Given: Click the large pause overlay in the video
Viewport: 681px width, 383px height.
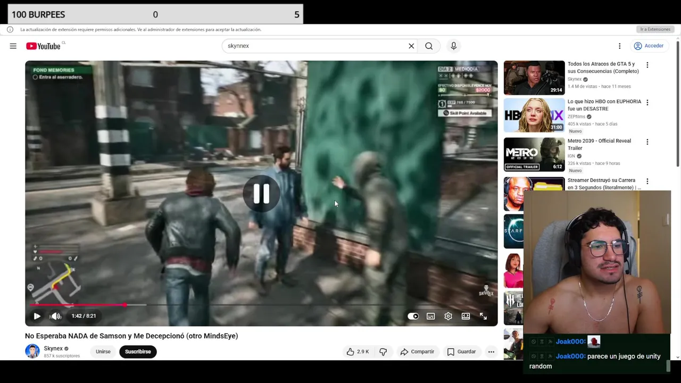Looking at the screenshot, I should coord(261,194).
